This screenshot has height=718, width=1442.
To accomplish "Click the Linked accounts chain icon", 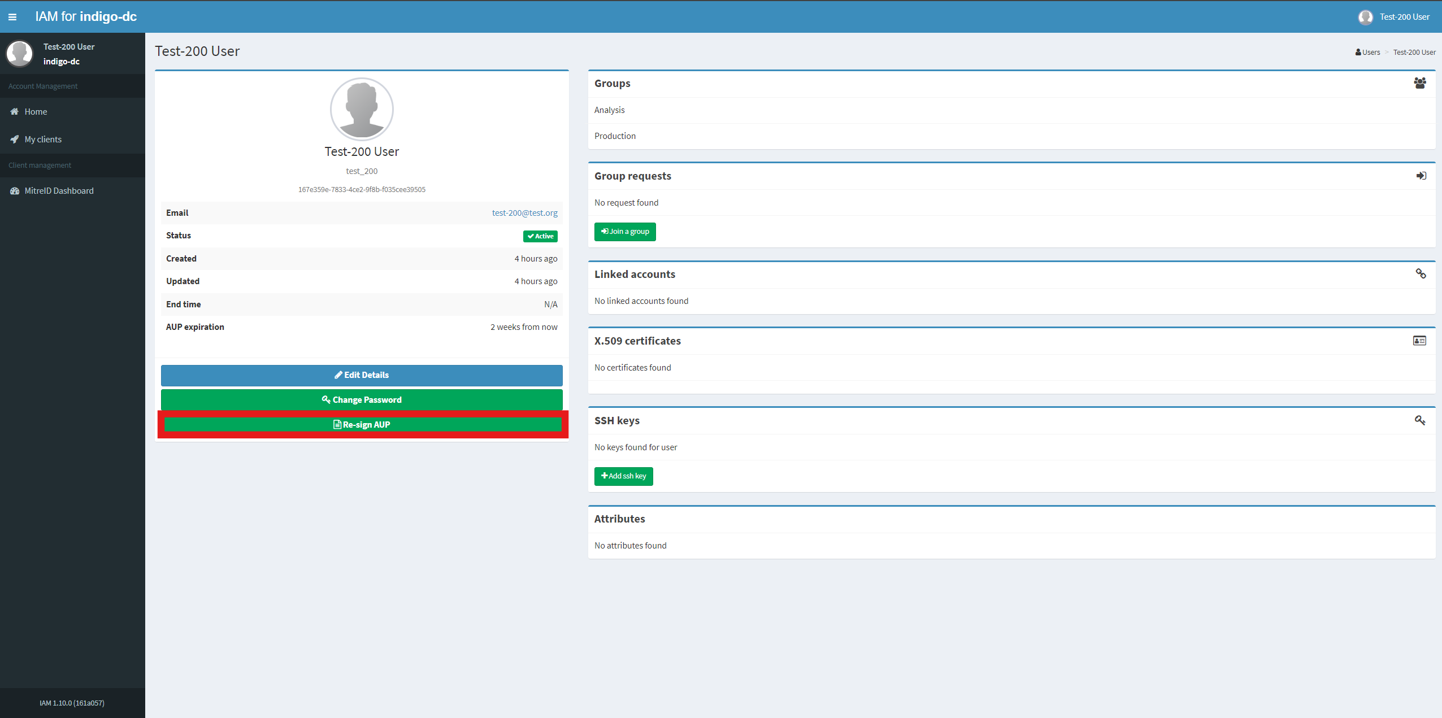I will point(1421,274).
